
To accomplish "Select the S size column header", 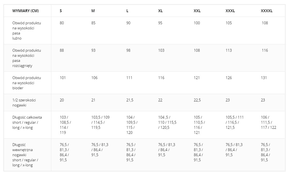I will 61,11.
